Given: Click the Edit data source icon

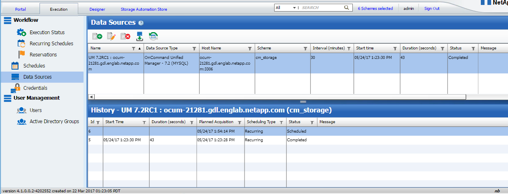Looking at the screenshot, I should tap(111, 36).
